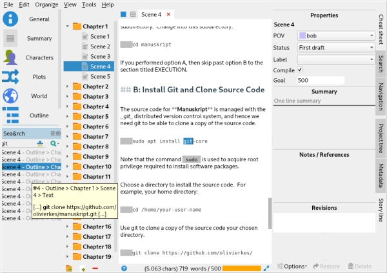
Task: Open the Status dropdown set to First draft
Action: 335,48
